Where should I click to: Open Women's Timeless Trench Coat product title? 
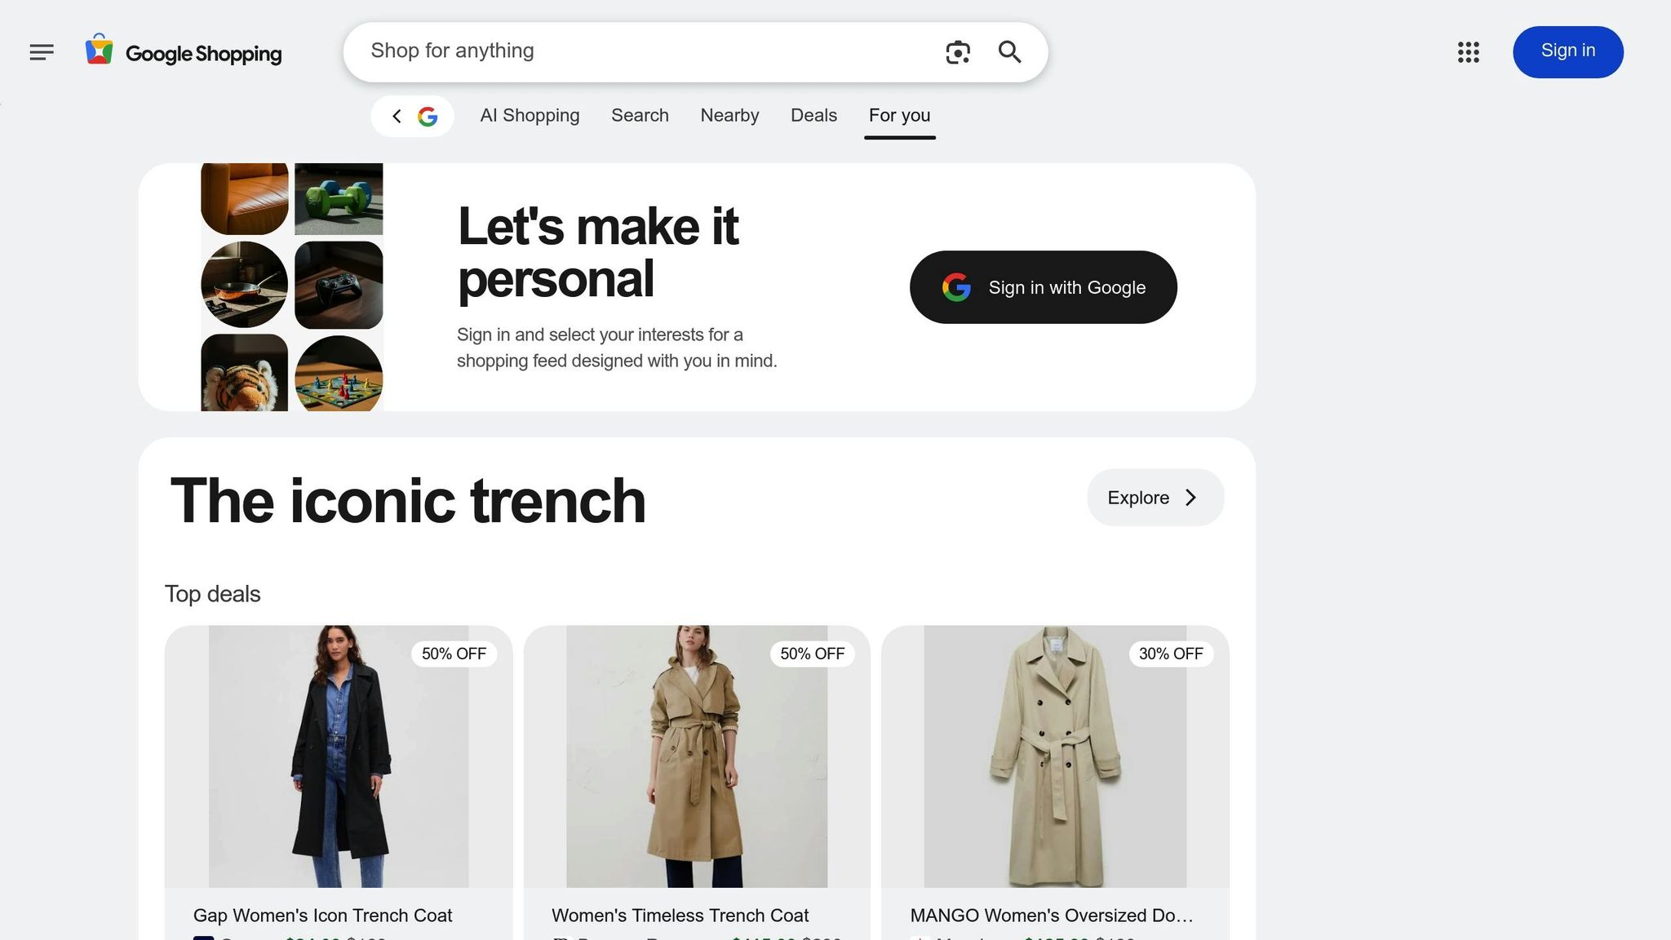pos(680,916)
